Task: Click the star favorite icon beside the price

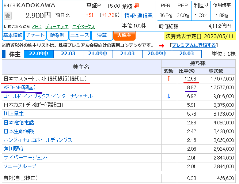Action: click(x=8, y=16)
